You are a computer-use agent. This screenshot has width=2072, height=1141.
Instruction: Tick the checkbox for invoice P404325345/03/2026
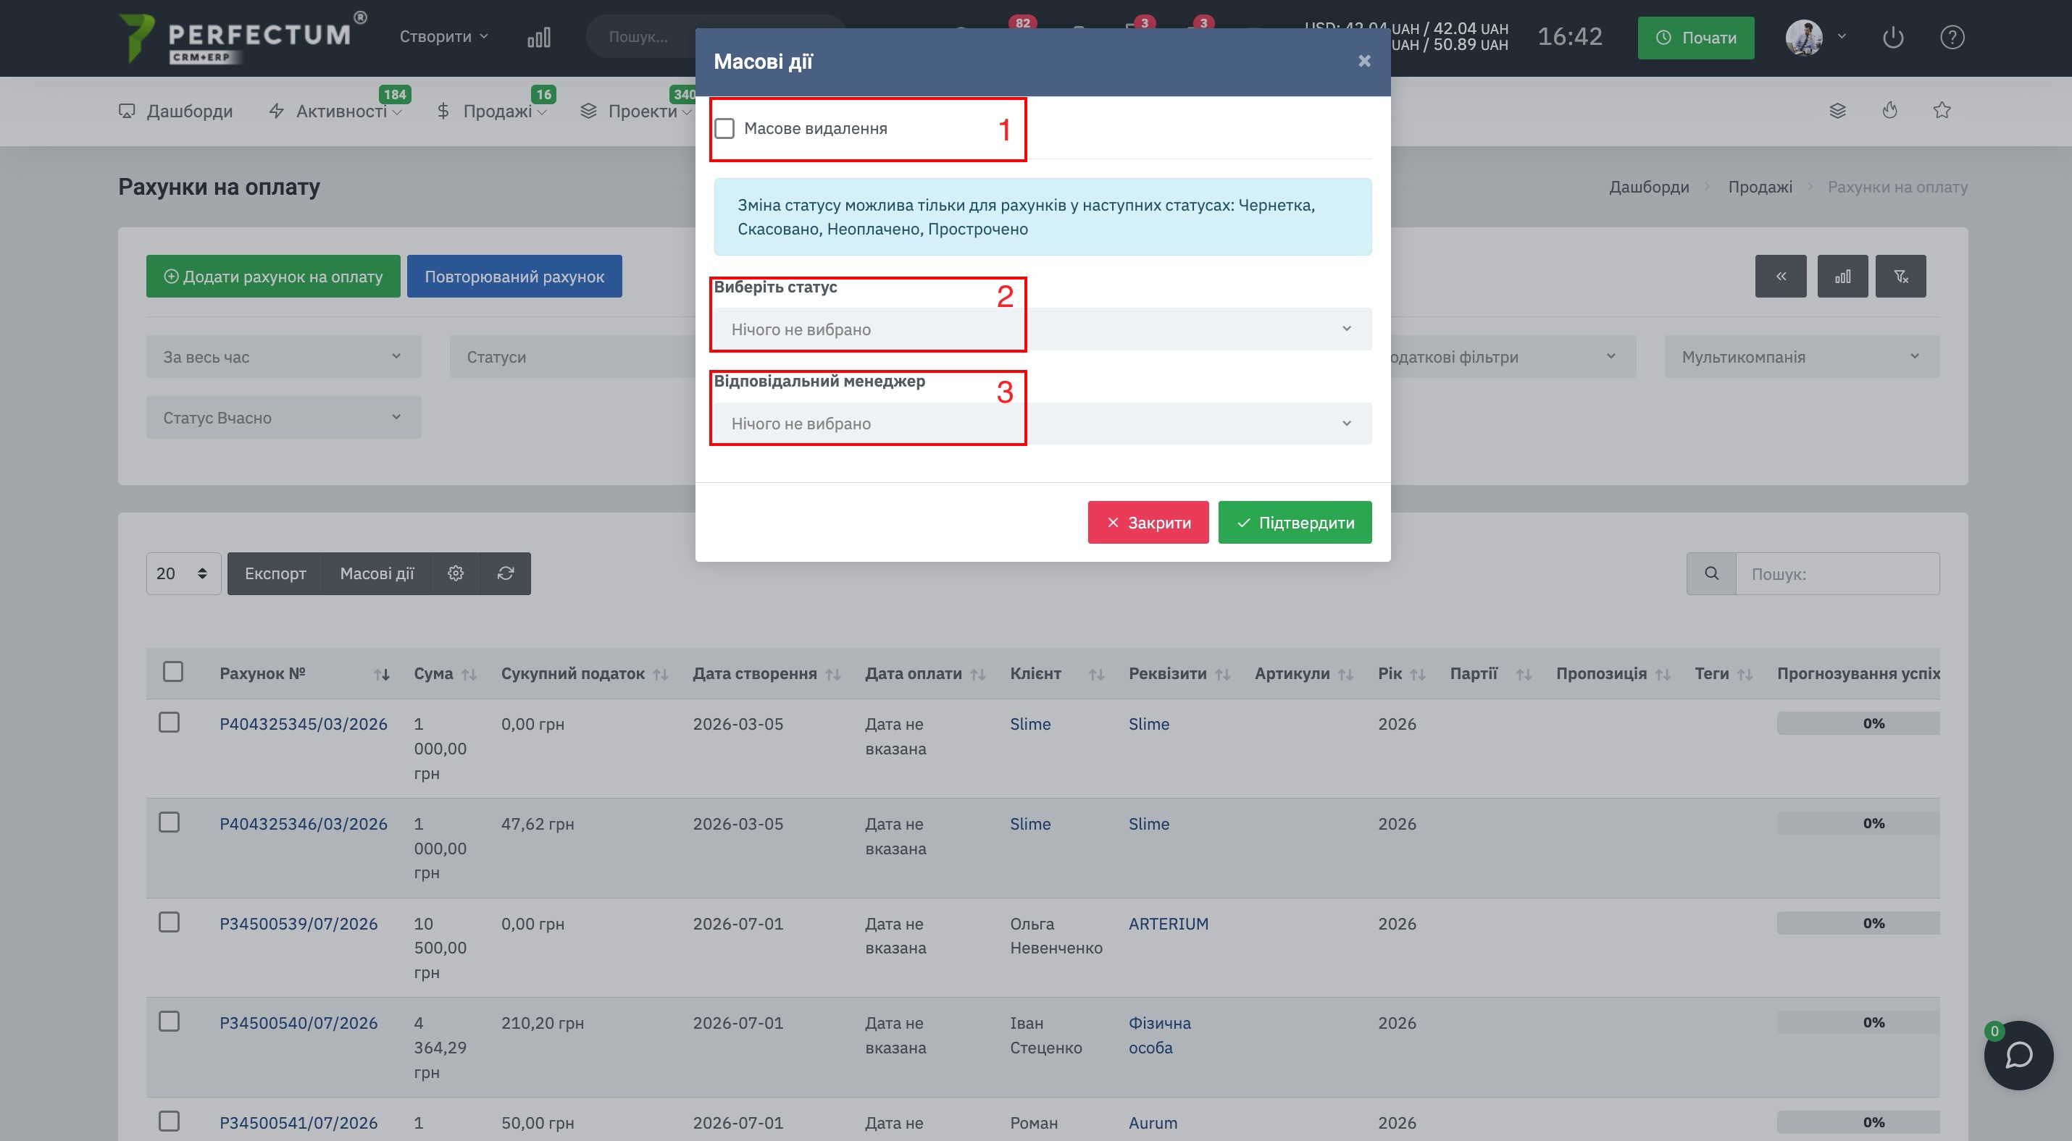(169, 723)
